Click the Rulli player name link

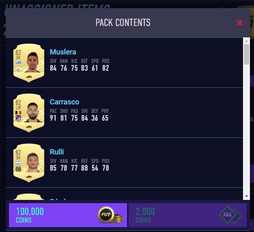(57, 152)
